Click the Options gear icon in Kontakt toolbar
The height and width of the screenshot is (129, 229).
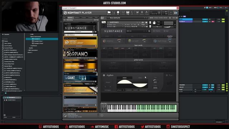(x=142, y=13)
